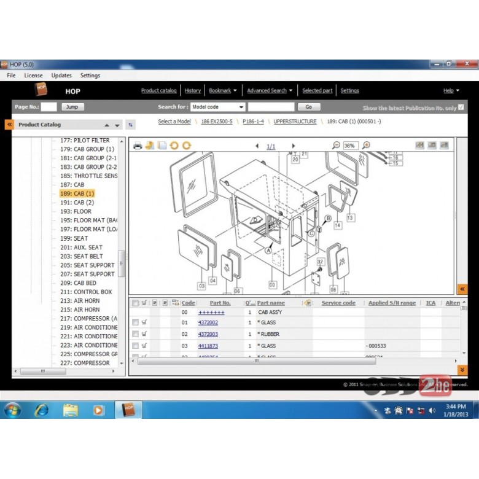Add part 4411873 to cart
The width and height of the screenshot is (479, 479).
[144, 345]
